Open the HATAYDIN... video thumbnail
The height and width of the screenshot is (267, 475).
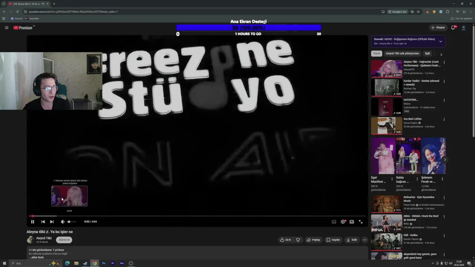pos(387,107)
